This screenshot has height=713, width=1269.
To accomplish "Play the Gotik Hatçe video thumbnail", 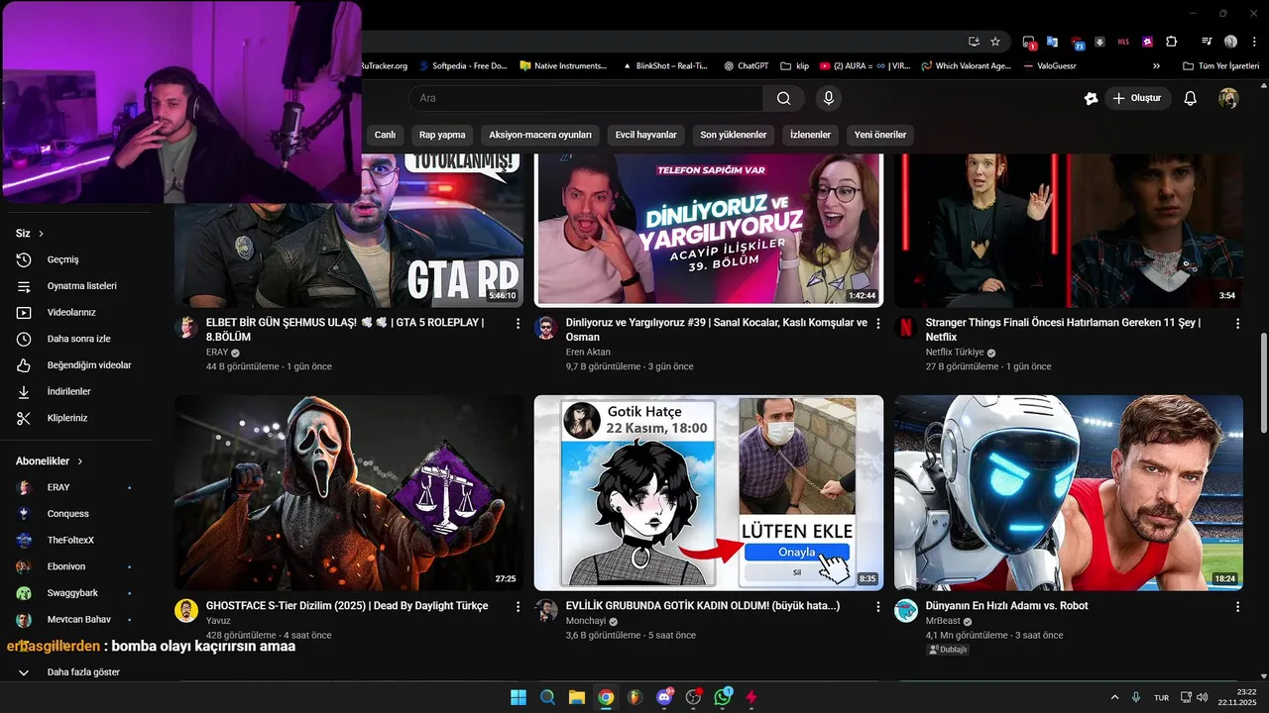I will click(x=709, y=493).
